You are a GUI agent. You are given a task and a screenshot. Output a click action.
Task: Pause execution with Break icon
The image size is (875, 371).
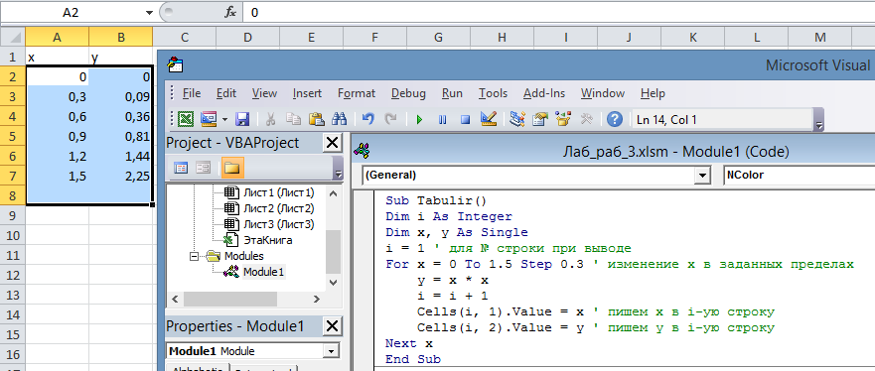click(x=443, y=119)
